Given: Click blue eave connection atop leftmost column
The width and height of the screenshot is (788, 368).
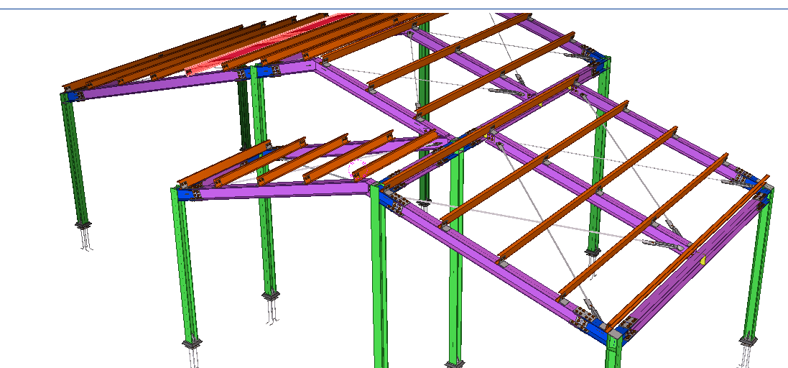Looking at the screenshot, I should tap(70, 95).
